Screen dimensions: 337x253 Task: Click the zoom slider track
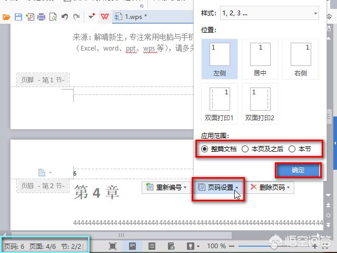[x=273, y=246]
